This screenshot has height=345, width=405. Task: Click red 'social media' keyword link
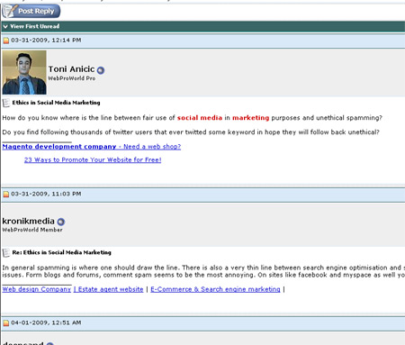tap(200, 118)
